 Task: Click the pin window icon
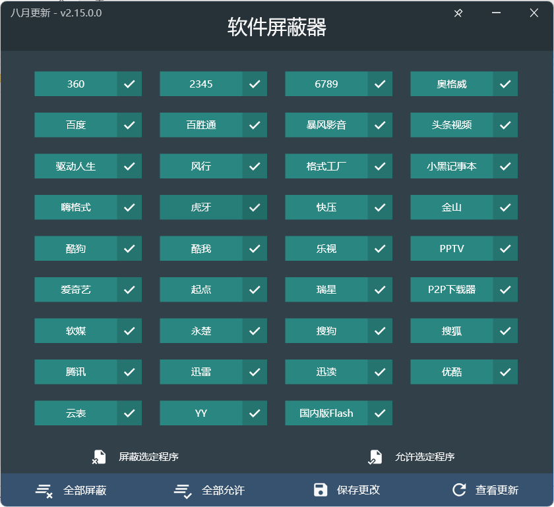coord(458,13)
